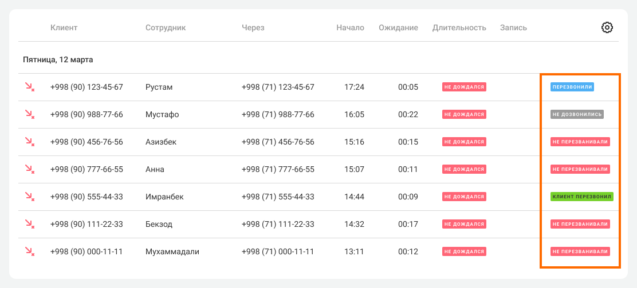Click missed call icon for Мухаммадали row

[29, 251]
